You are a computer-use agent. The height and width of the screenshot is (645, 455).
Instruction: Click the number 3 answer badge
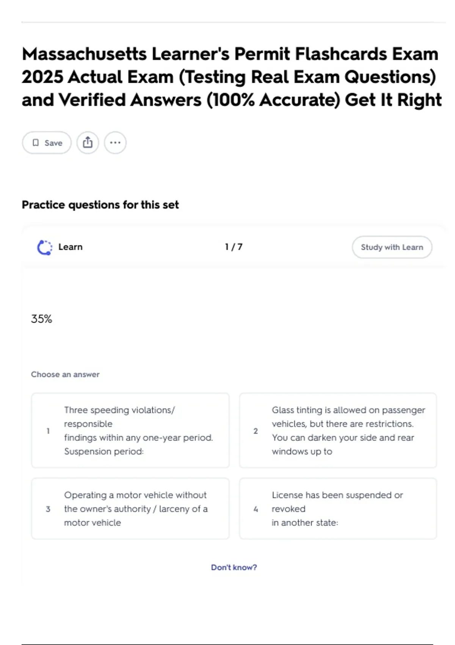(48, 509)
